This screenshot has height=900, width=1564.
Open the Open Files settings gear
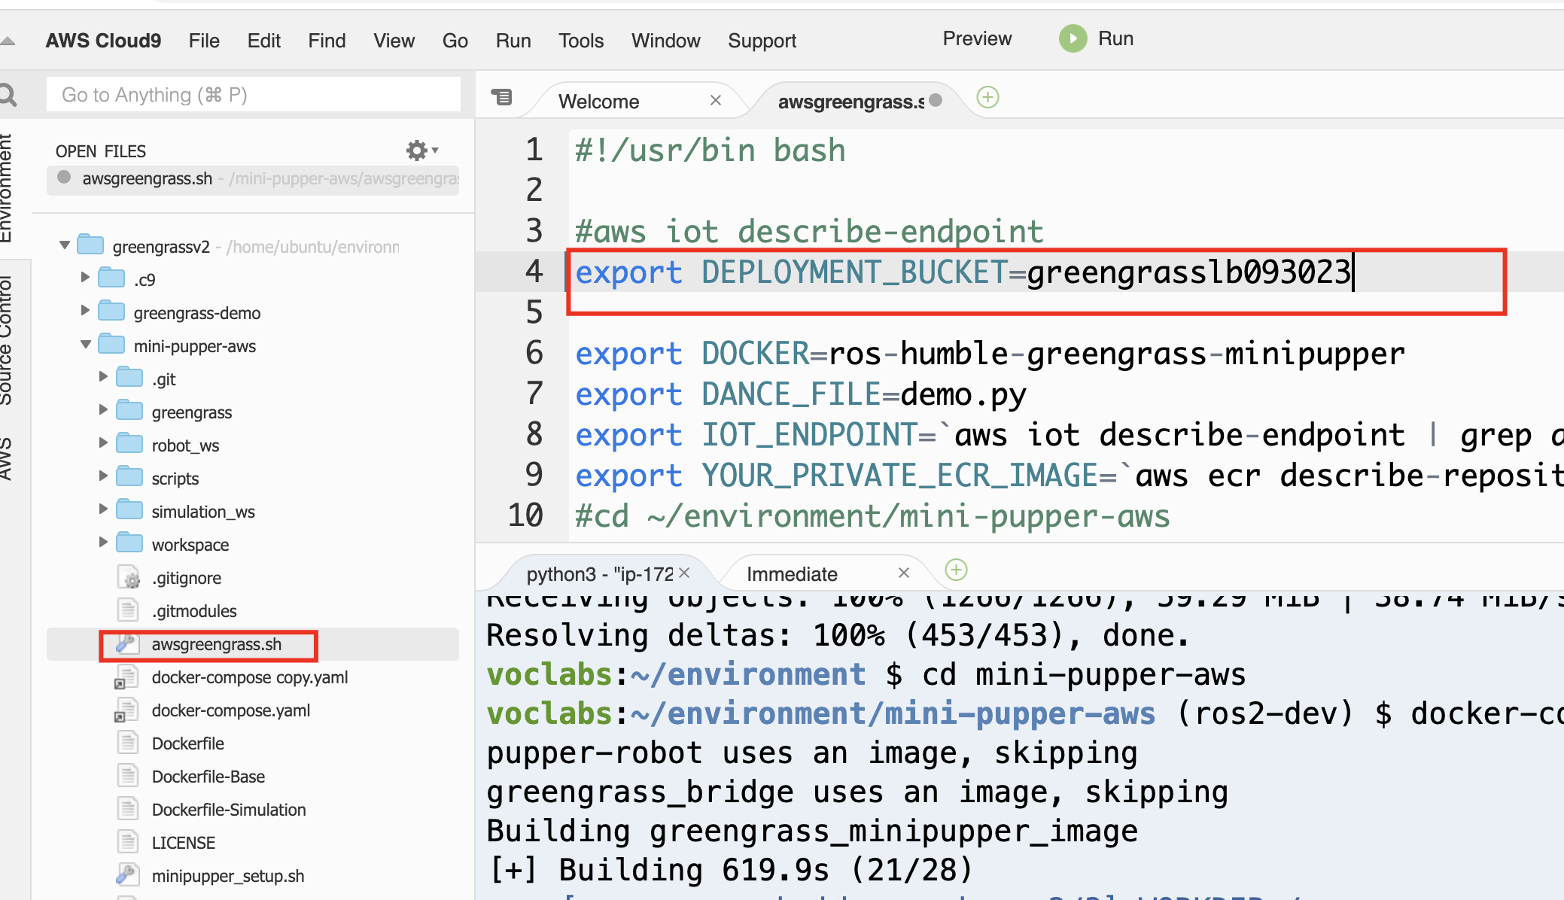pyautogui.click(x=416, y=151)
